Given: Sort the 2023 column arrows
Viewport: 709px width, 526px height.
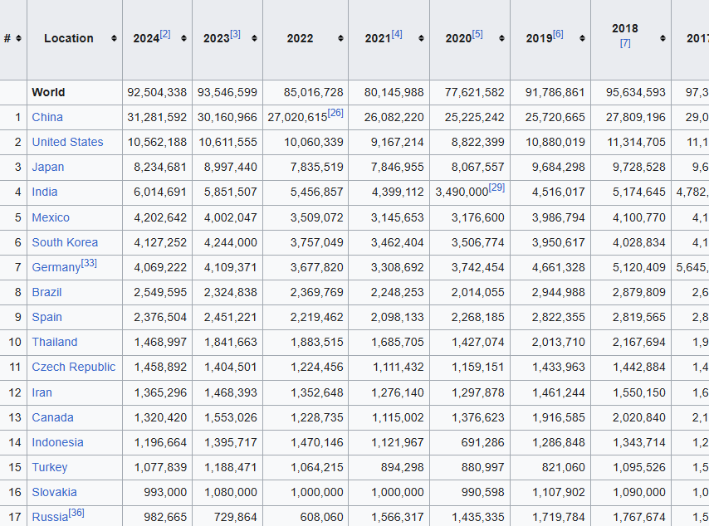Looking at the screenshot, I should click(254, 38).
